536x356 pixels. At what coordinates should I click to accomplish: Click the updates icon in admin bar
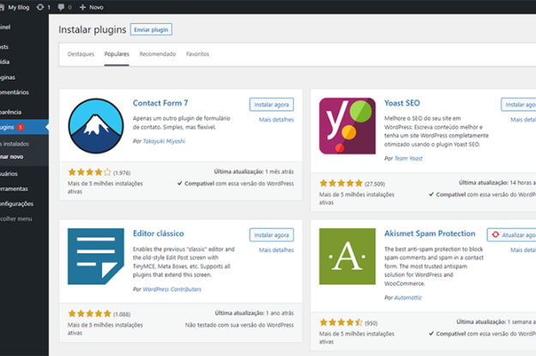click(x=40, y=7)
